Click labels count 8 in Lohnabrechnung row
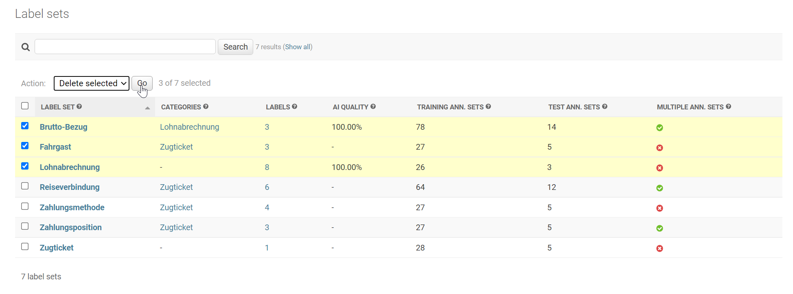 pos(267,167)
